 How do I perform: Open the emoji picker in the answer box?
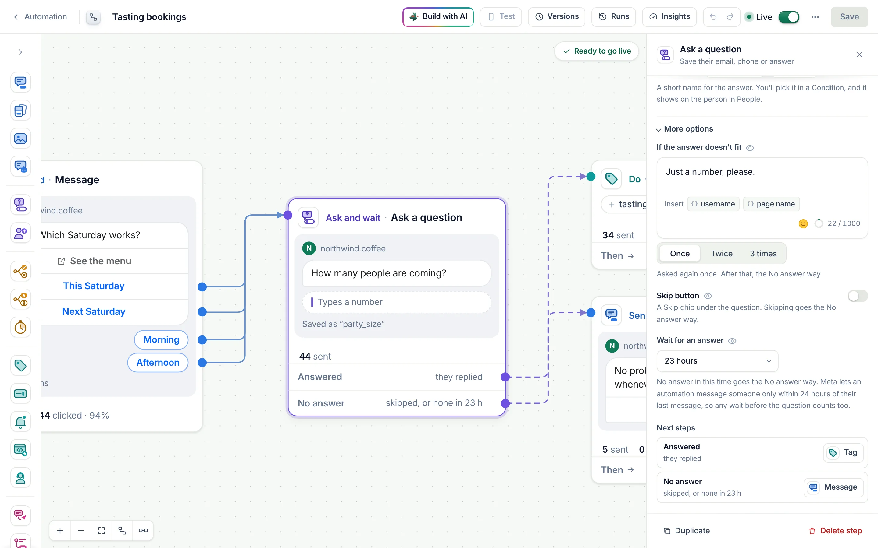click(803, 224)
